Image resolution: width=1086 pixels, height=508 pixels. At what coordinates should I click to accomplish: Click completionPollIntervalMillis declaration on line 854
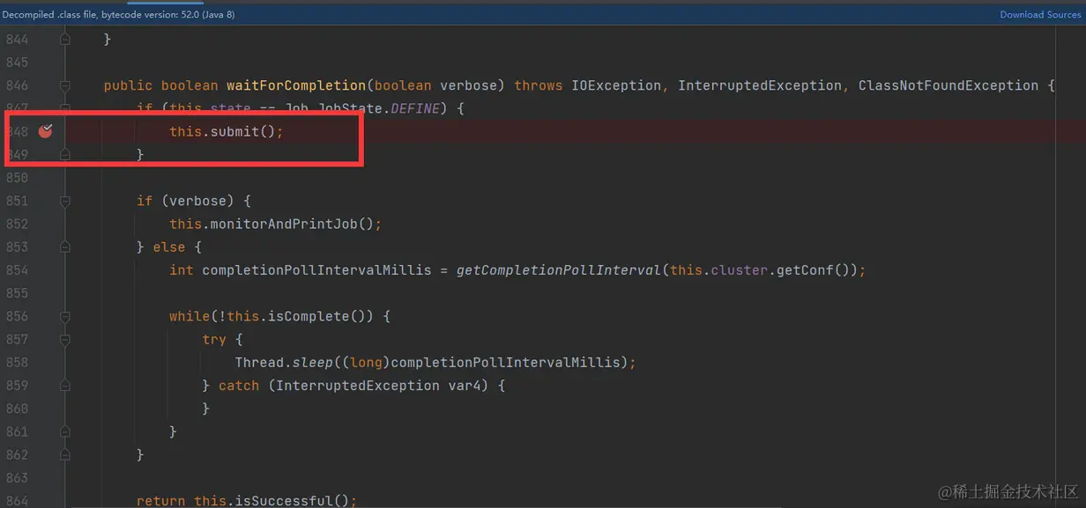[316, 270]
